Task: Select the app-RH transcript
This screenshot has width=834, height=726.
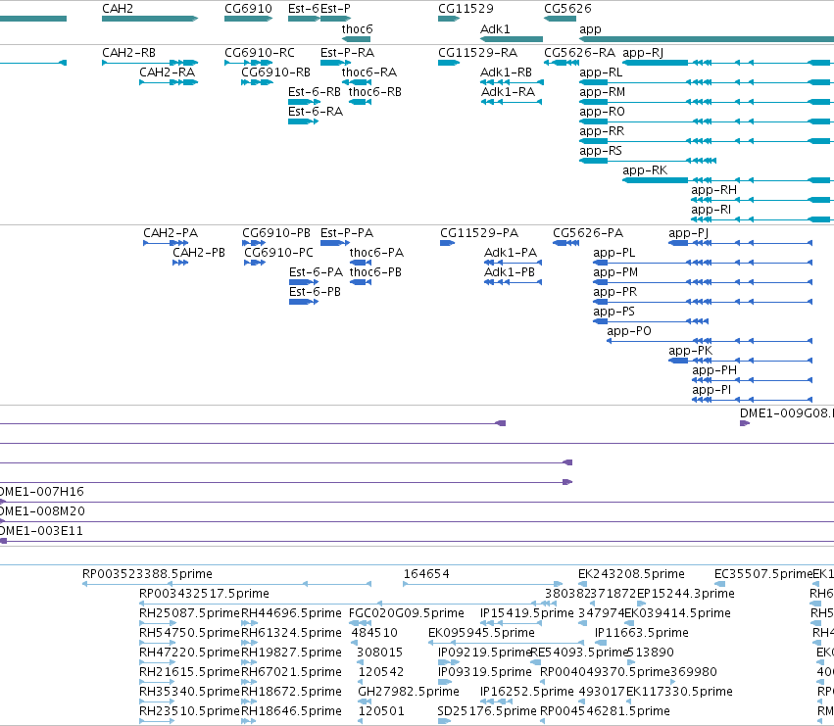Action: coord(762,200)
